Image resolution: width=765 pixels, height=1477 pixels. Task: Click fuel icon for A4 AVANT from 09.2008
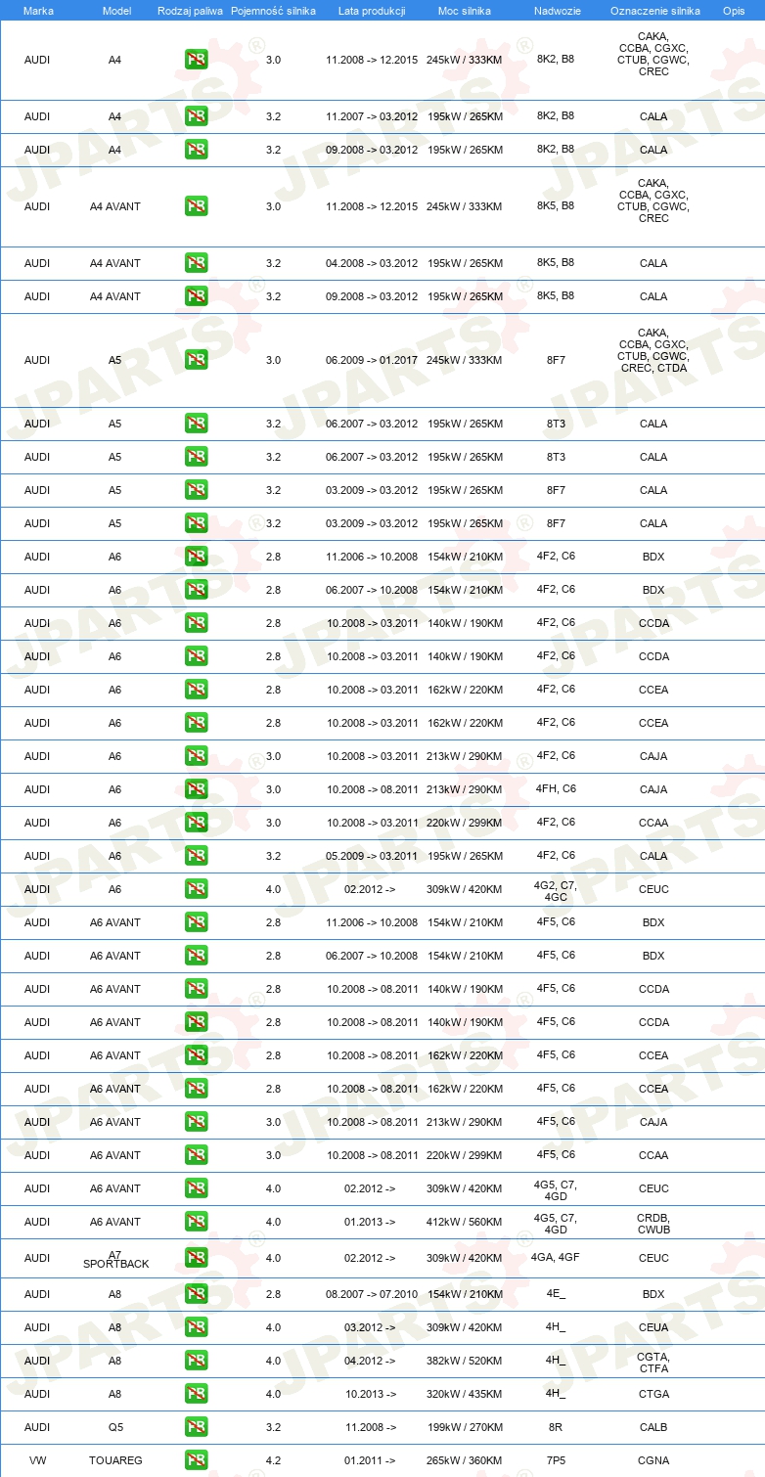coord(197,296)
